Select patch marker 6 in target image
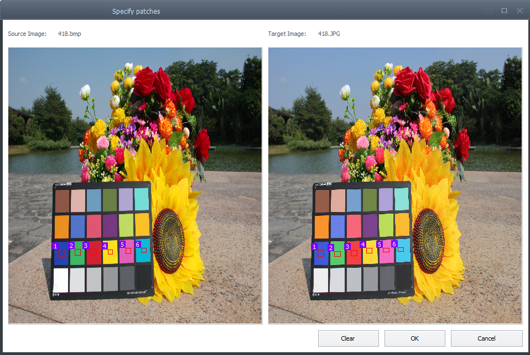 pos(401,249)
